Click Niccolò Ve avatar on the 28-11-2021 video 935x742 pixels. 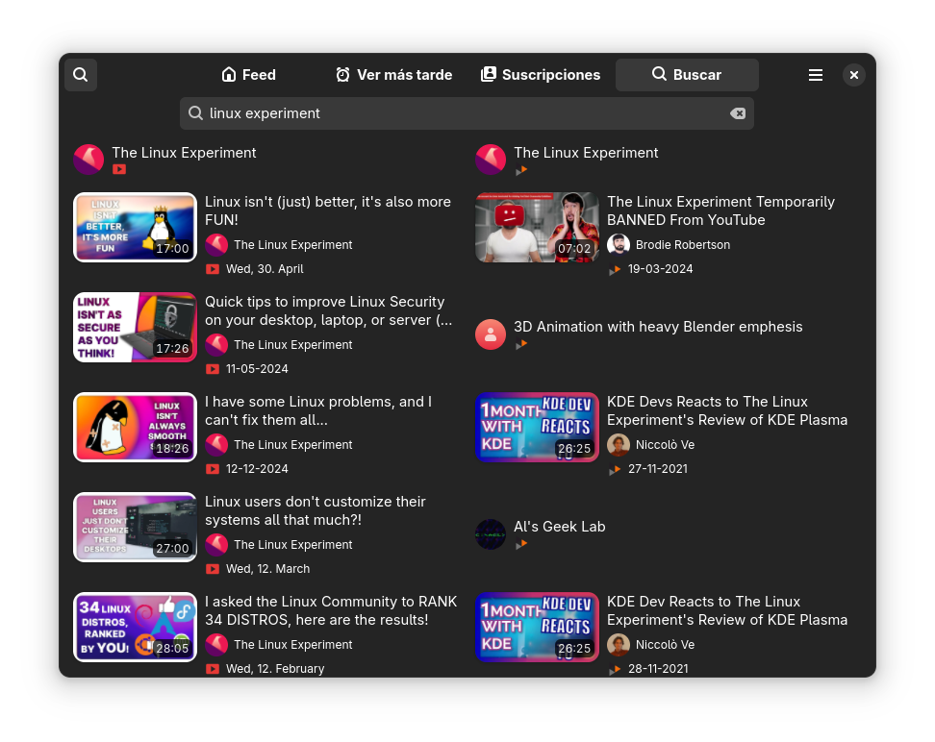coord(619,644)
